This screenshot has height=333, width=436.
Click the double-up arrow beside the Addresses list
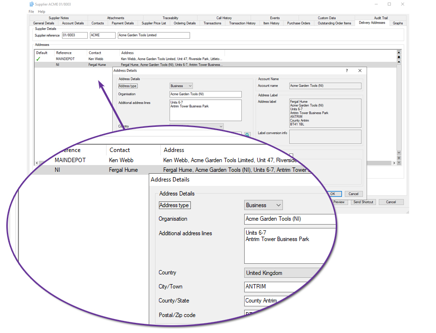[399, 57]
